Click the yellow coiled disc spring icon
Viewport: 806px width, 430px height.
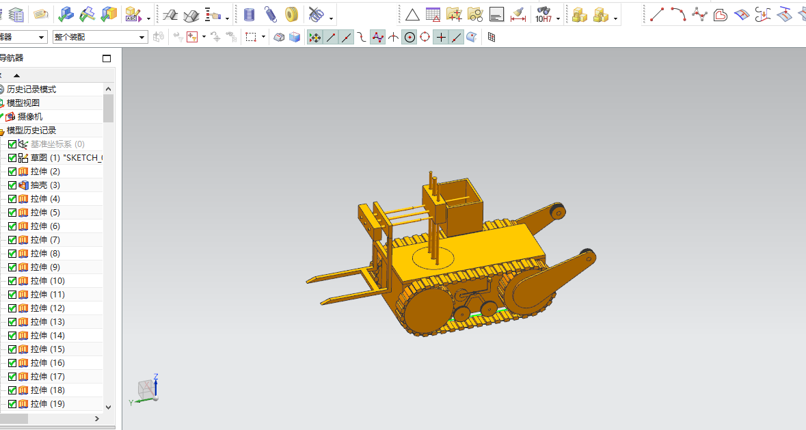tap(291, 14)
